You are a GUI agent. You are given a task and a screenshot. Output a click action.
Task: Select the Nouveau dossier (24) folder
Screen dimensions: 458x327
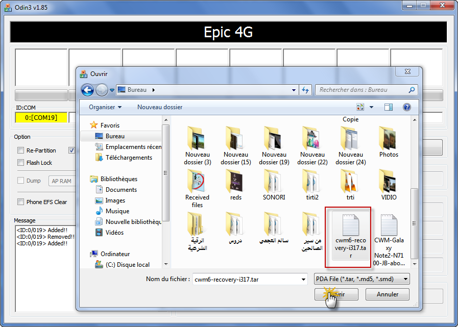coord(350,145)
